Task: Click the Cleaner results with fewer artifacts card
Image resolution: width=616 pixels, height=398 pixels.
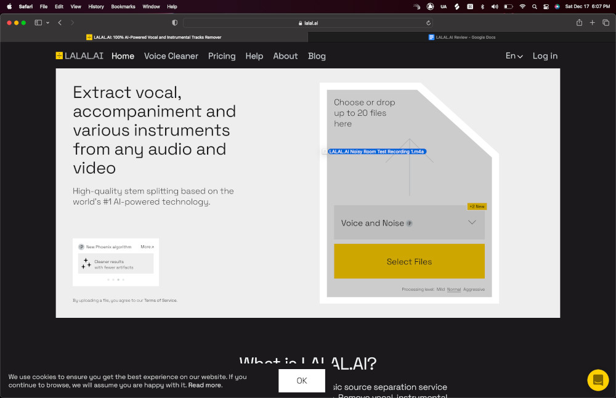Action: (116, 264)
